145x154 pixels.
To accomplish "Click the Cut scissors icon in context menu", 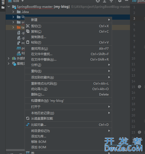I will pyautogui.click(x=28, y=26).
